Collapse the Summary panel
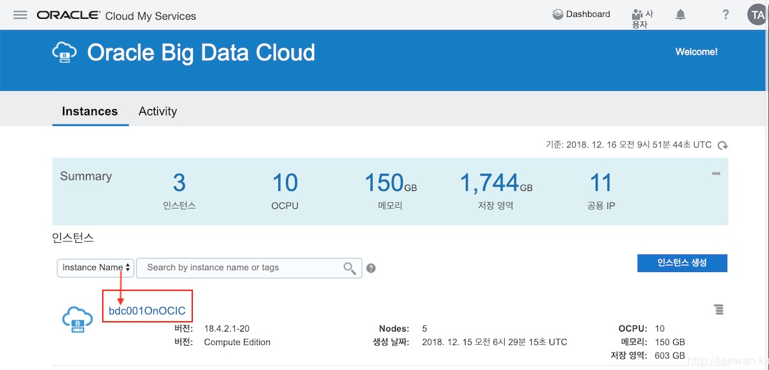769x370 pixels. coord(716,173)
